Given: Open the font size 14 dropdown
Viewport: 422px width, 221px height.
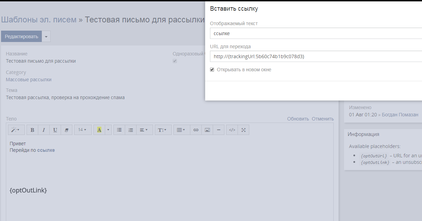Looking at the screenshot, I should point(82,130).
